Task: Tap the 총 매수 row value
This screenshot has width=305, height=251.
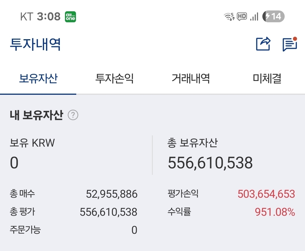Action: tap(111, 194)
